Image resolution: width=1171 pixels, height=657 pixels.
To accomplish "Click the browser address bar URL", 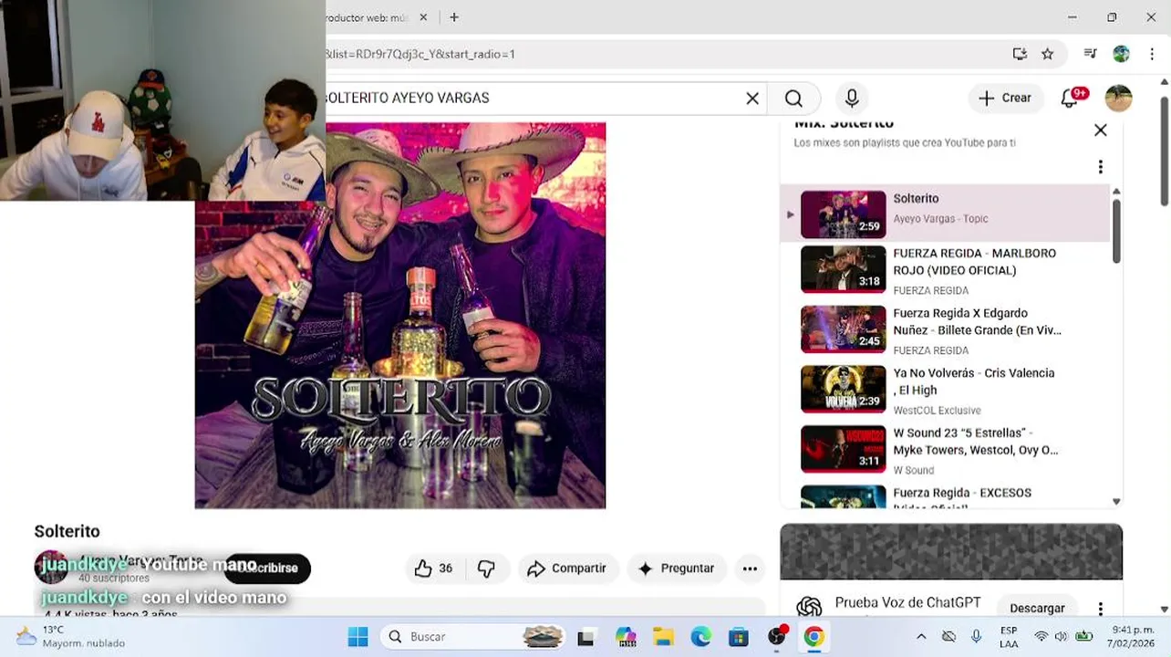I will (420, 54).
